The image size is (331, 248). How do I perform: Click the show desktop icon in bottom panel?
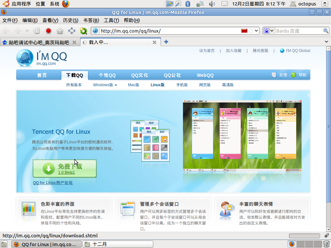(x=4, y=244)
